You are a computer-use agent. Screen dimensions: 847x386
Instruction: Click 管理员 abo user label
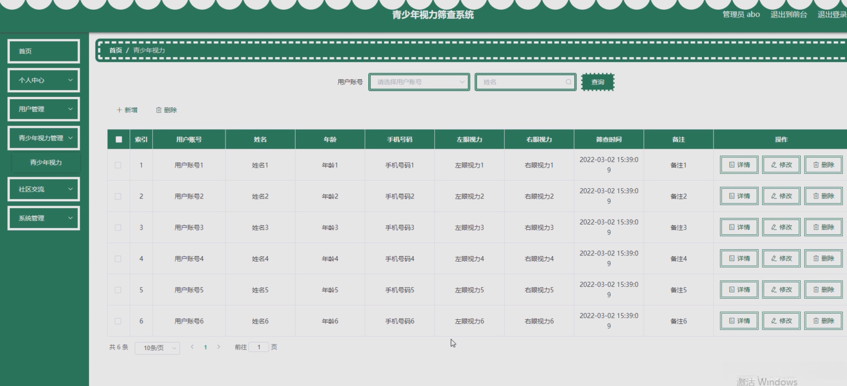[x=741, y=14]
